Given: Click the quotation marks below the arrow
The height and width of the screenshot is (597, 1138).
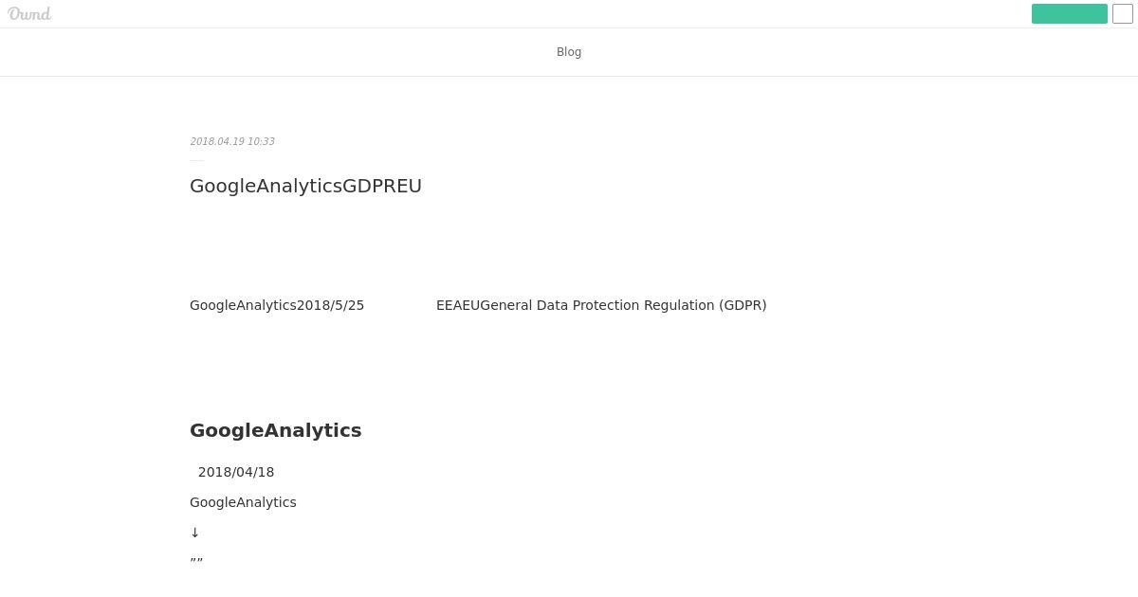Looking at the screenshot, I should pos(196,561).
